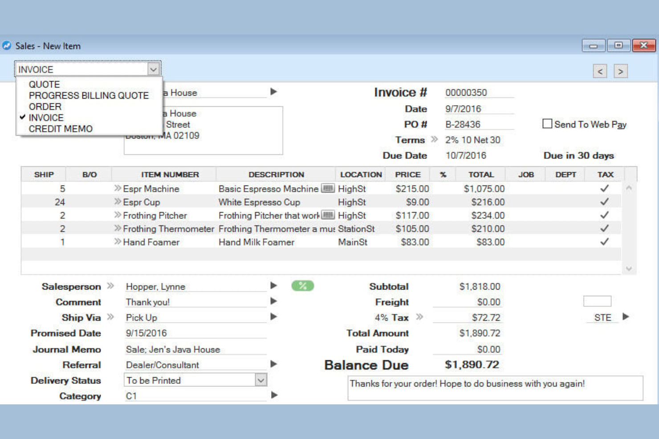Open item lookup for Frothing Thermometer row
Screen dimensions: 659x439
(118, 228)
